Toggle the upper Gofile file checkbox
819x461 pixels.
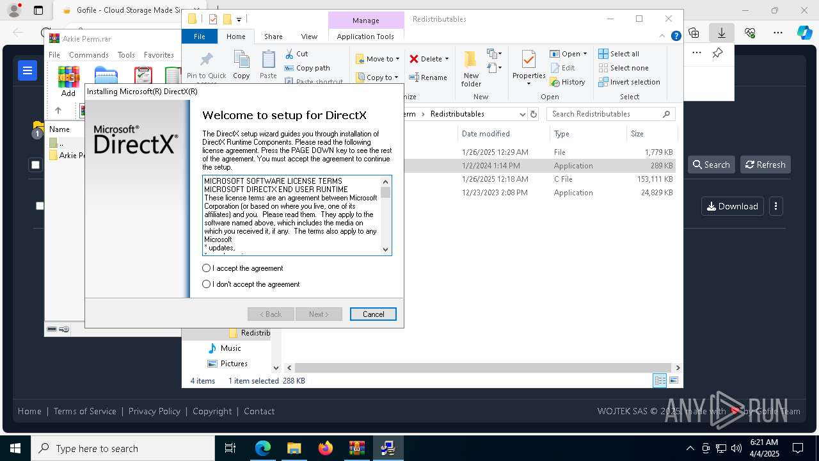coord(35,165)
